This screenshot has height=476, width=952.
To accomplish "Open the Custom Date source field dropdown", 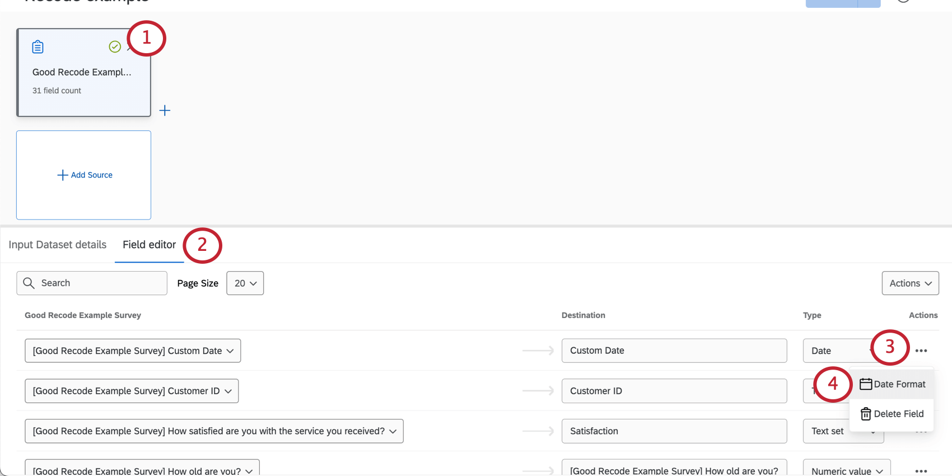I will (x=133, y=351).
